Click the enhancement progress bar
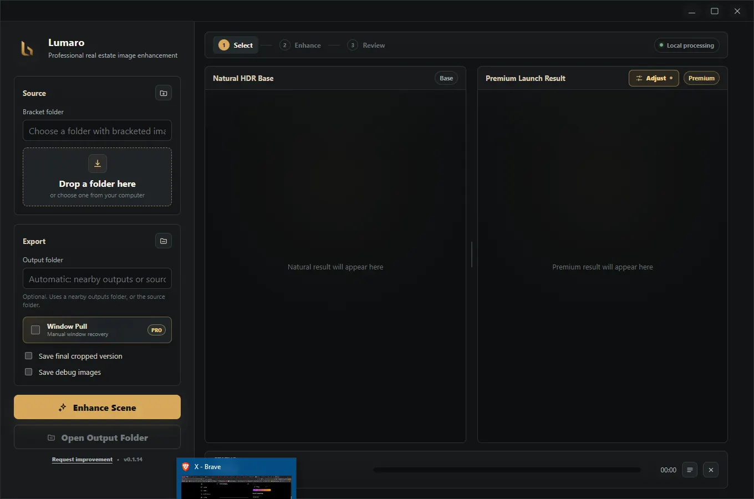 click(x=507, y=470)
